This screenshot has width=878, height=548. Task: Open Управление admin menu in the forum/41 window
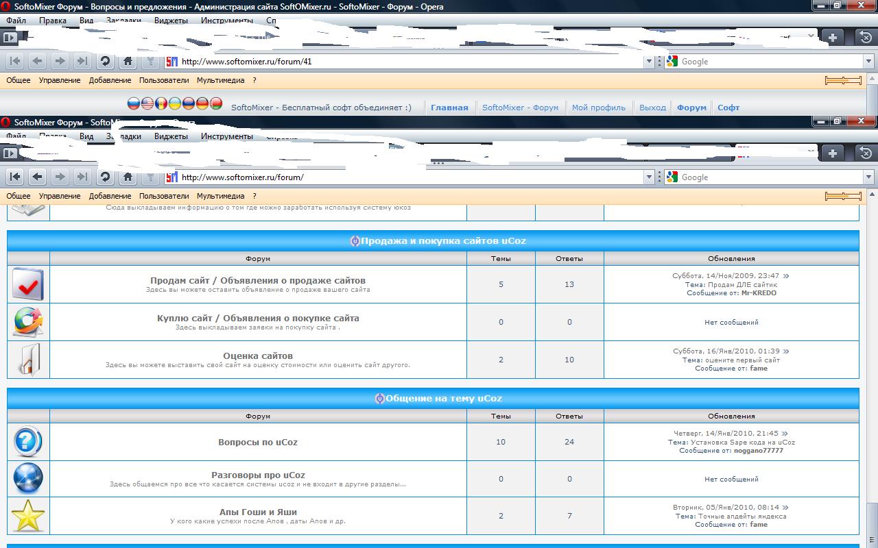[x=60, y=80]
